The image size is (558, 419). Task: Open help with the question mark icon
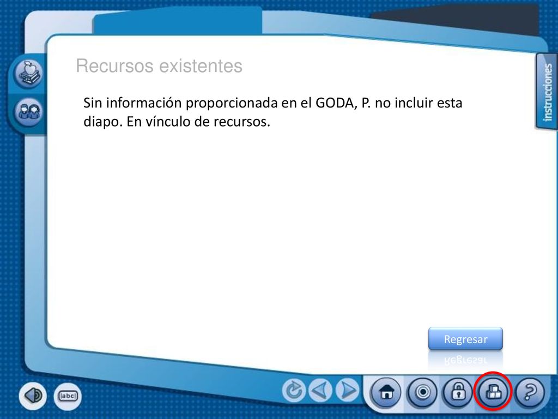[x=530, y=392]
